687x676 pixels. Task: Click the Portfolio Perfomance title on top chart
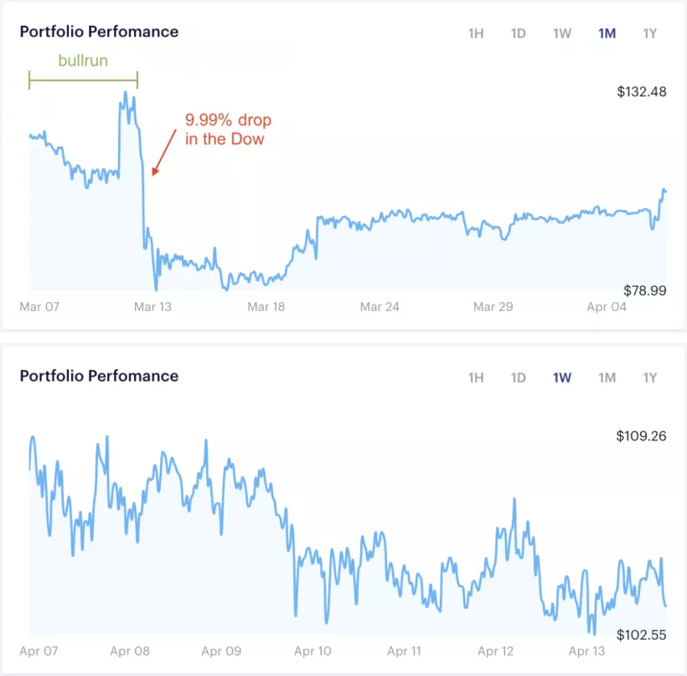(x=98, y=32)
